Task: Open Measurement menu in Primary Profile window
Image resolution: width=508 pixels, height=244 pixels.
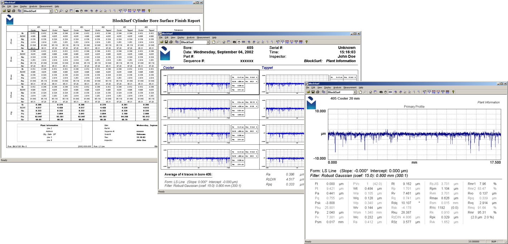Action: point(350,88)
